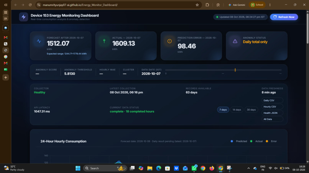309x173 pixels.
Task: Click the Healthy collector status
Action: (x=39, y=92)
